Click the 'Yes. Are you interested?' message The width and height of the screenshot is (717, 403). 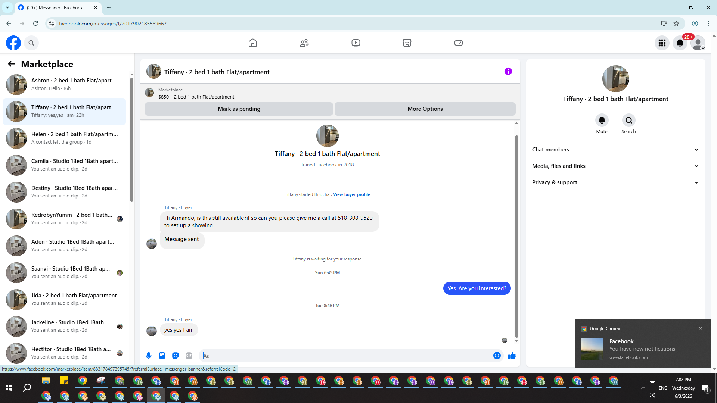[x=477, y=288]
